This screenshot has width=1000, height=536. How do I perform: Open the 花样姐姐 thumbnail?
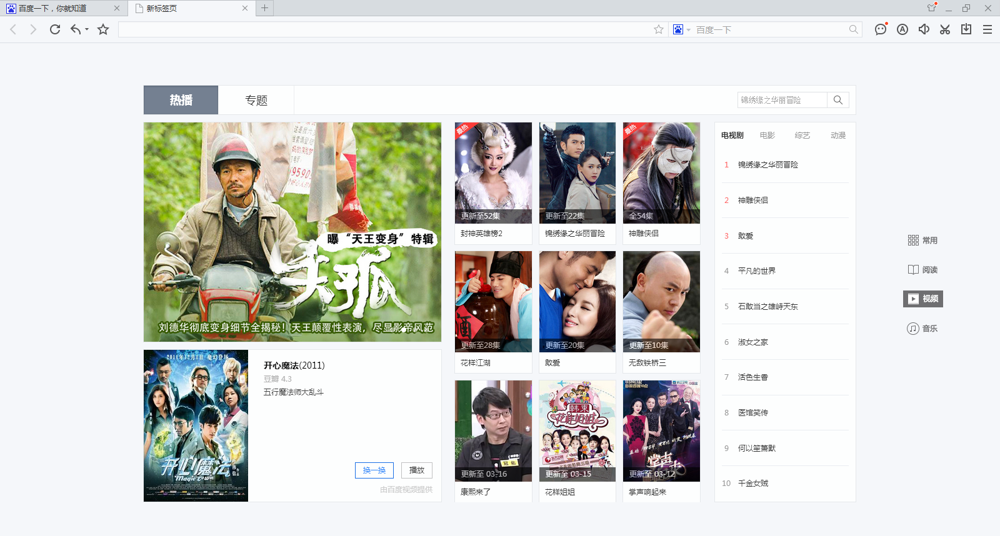[577, 431]
